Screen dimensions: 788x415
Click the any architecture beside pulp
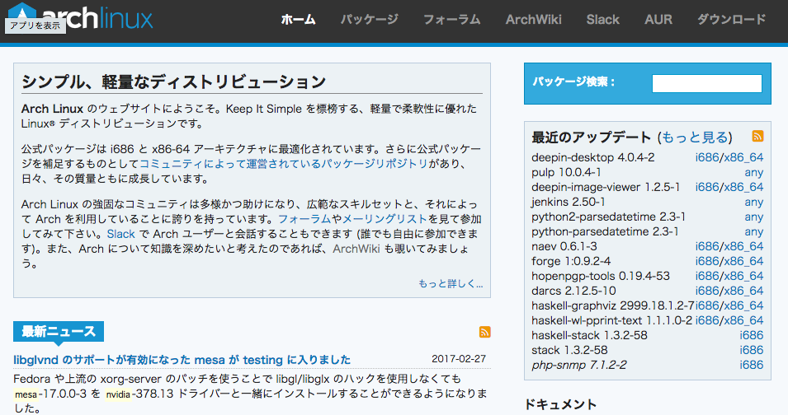point(754,172)
